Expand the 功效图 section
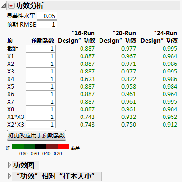The width and height of the screenshot is (182, 182). click(x=9, y=165)
